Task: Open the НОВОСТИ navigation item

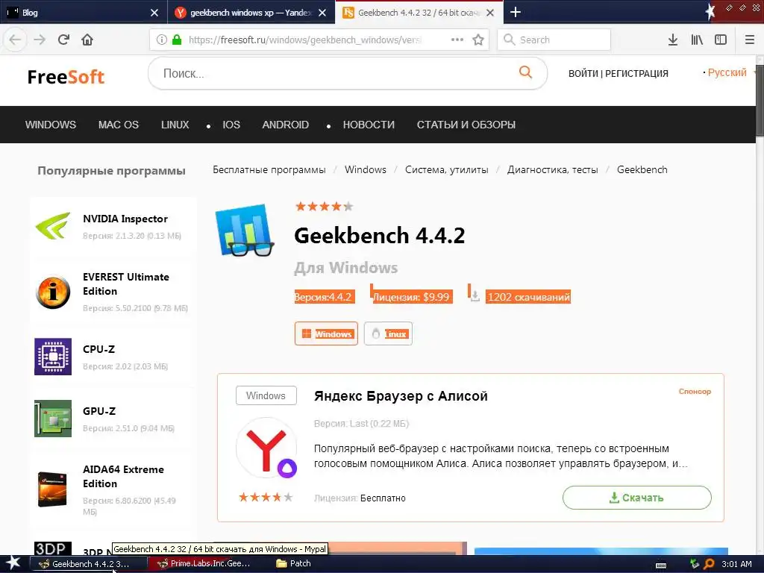Action: tap(369, 125)
